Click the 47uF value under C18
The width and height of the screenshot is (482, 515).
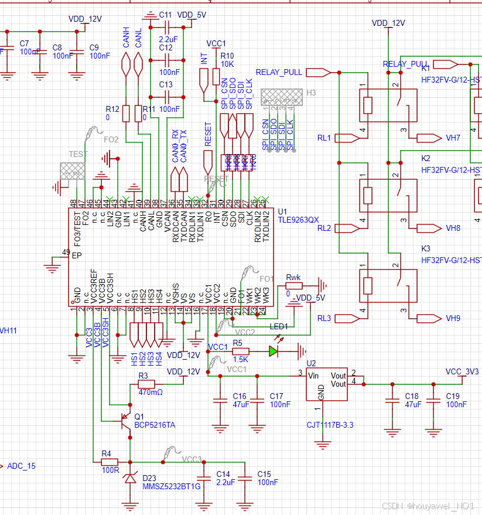click(x=413, y=404)
